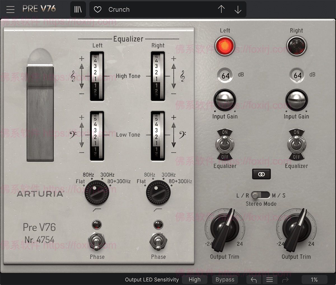The height and width of the screenshot is (285, 336).
Task: Open Output LED Sensitivity High dropdown
Action: (x=195, y=280)
